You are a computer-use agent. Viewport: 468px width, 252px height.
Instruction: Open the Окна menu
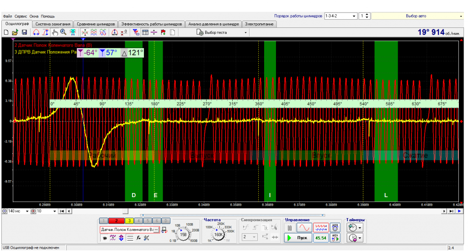pos(34,16)
